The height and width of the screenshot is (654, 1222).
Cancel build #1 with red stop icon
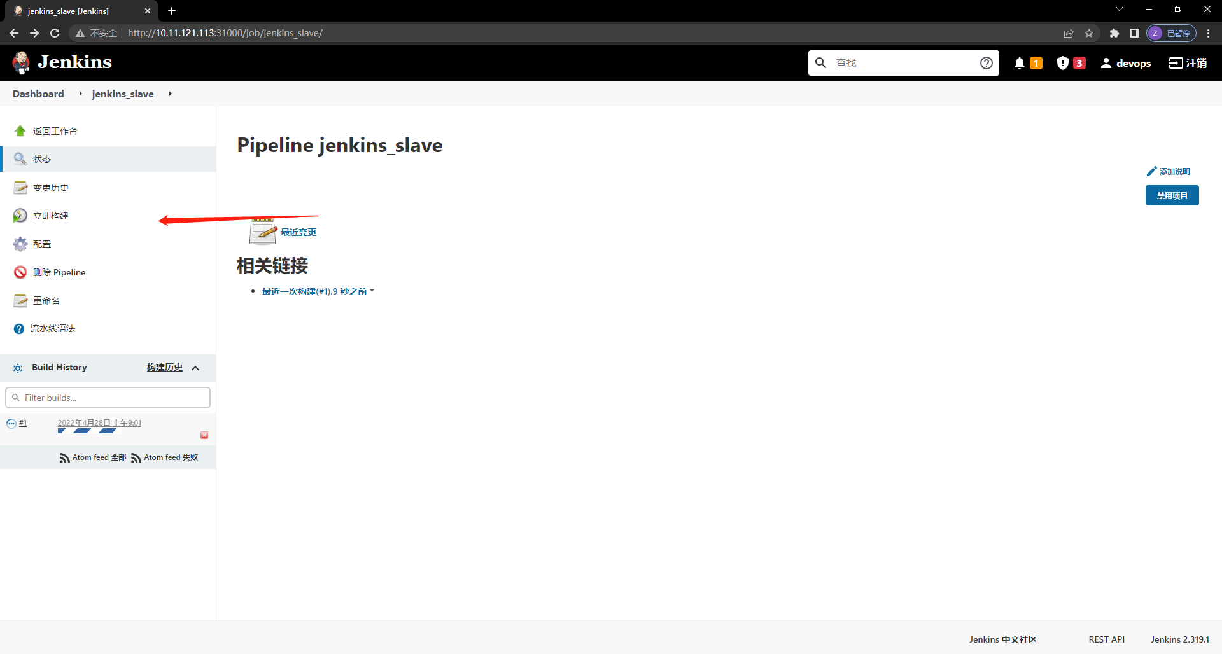coord(204,435)
